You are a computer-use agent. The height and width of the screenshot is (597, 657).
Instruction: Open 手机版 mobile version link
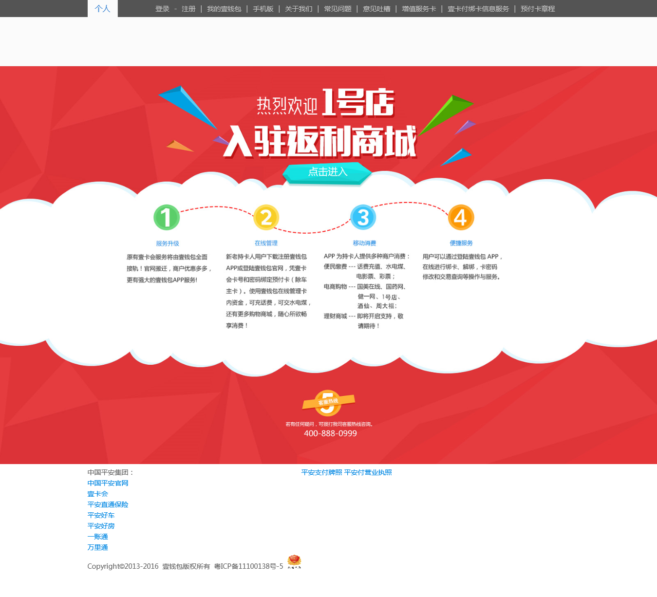click(263, 9)
